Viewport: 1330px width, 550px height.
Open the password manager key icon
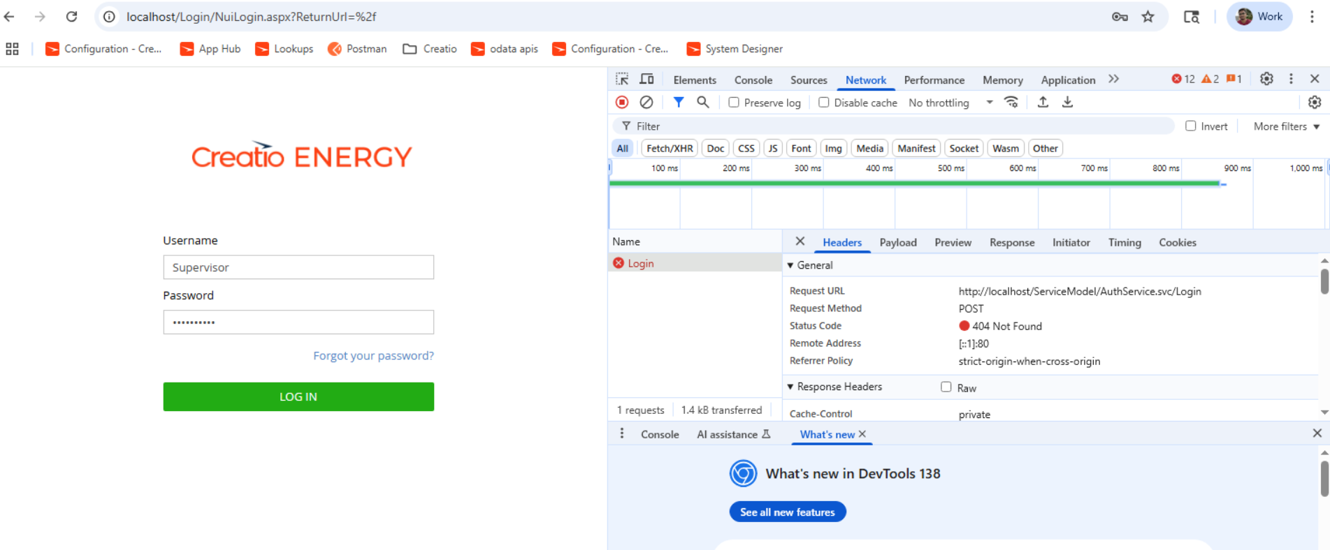[1120, 17]
